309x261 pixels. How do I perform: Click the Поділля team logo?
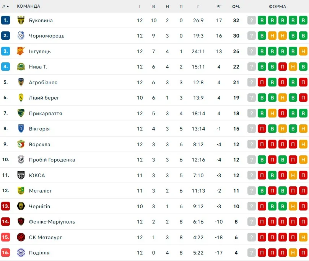pyautogui.click(x=21, y=253)
